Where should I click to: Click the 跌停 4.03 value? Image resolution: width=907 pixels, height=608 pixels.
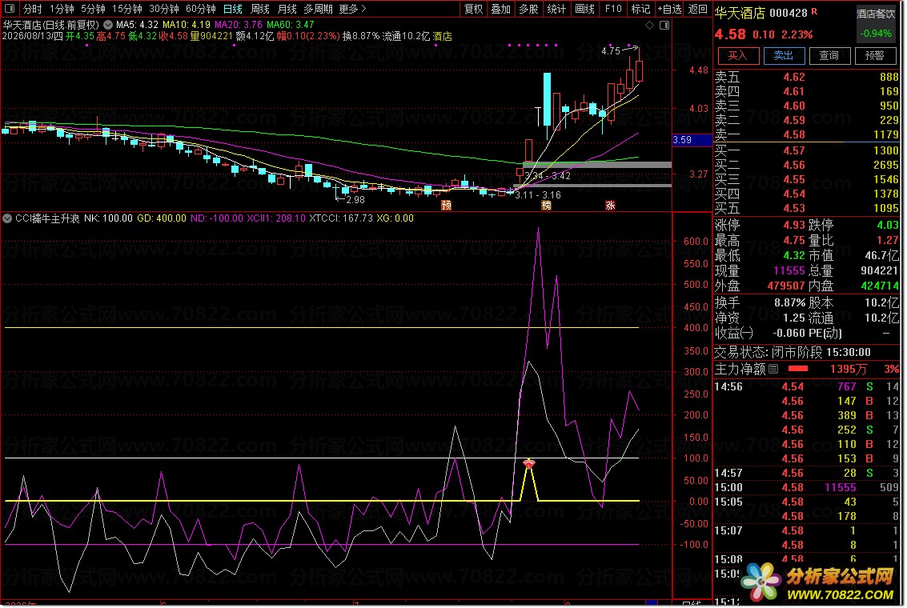pos(887,225)
